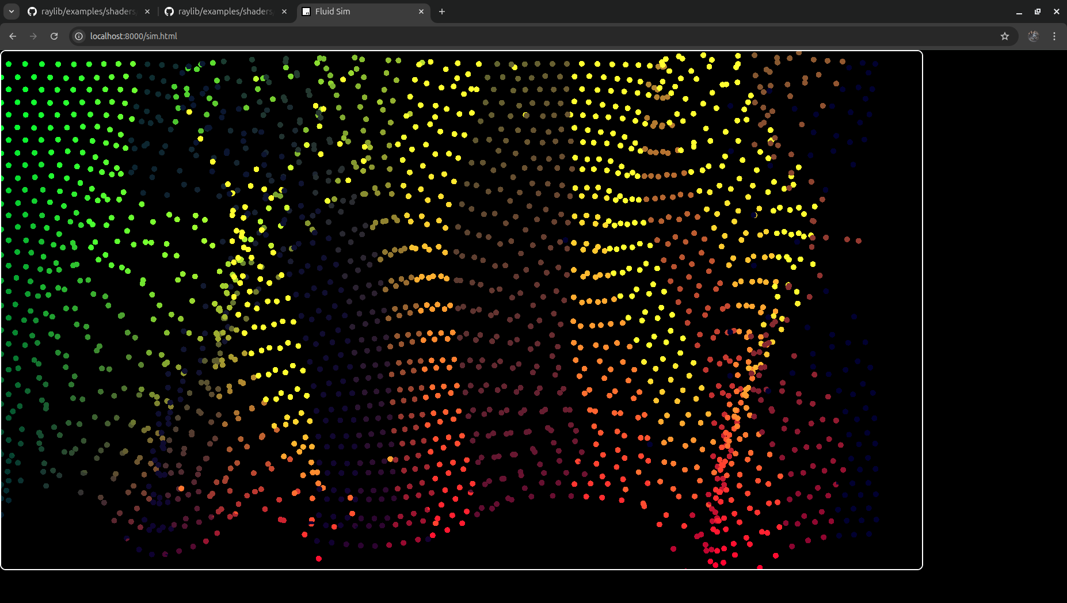Screen dimensions: 1067x603
Task: View site information for localhost
Action: [79, 36]
